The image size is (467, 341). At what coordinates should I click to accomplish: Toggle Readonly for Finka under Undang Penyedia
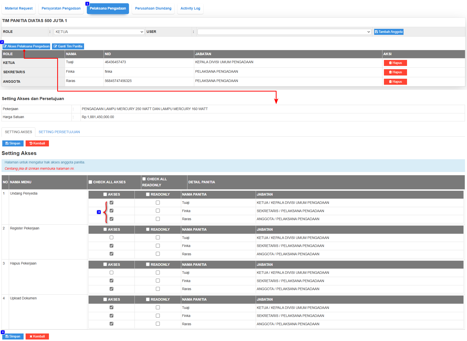coord(158,211)
